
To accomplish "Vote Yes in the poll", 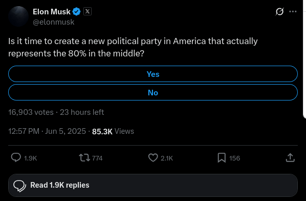I will click(153, 74).
